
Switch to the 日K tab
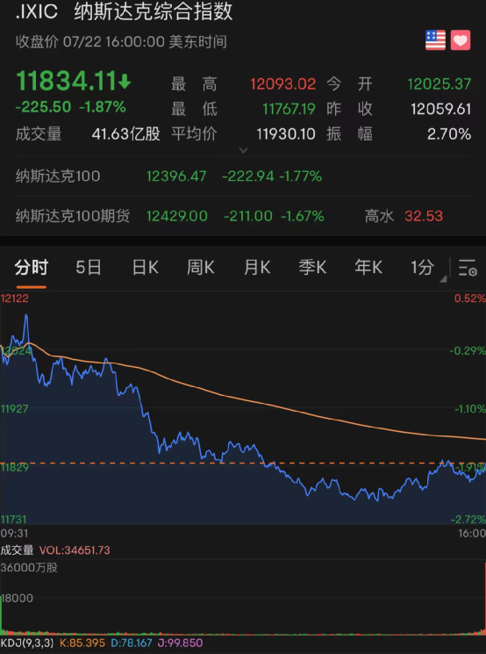(145, 268)
